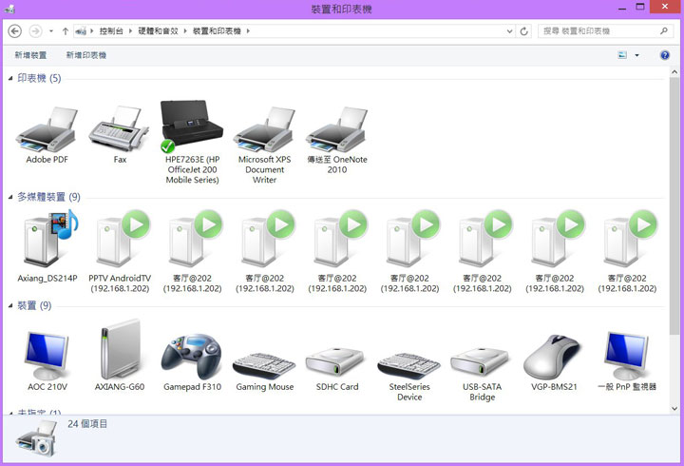This screenshot has width=684, height=466.
Task: Click the 印表機 (5) group heading
Action: pos(39,79)
